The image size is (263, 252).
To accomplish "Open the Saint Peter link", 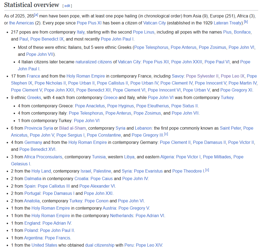I will click(x=230, y=128).
